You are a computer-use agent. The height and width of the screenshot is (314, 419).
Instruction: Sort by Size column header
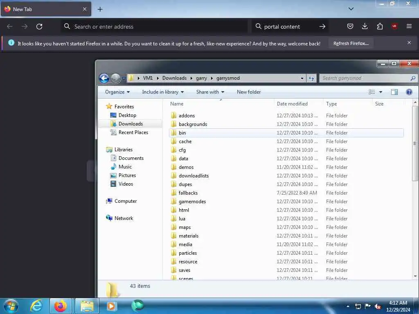tap(389, 103)
